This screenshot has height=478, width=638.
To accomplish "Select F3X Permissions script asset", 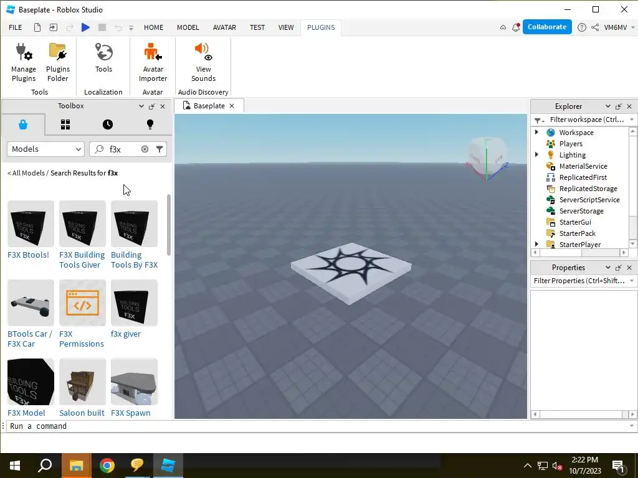I will pyautogui.click(x=82, y=303).
